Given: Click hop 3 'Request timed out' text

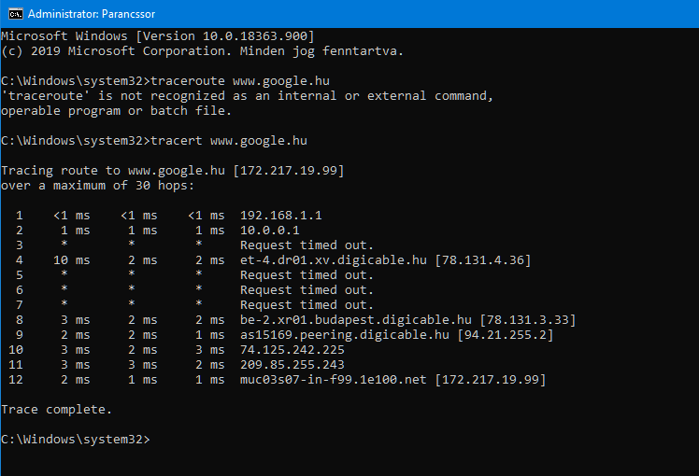Looking at the screenshot, I should [307, 245].
